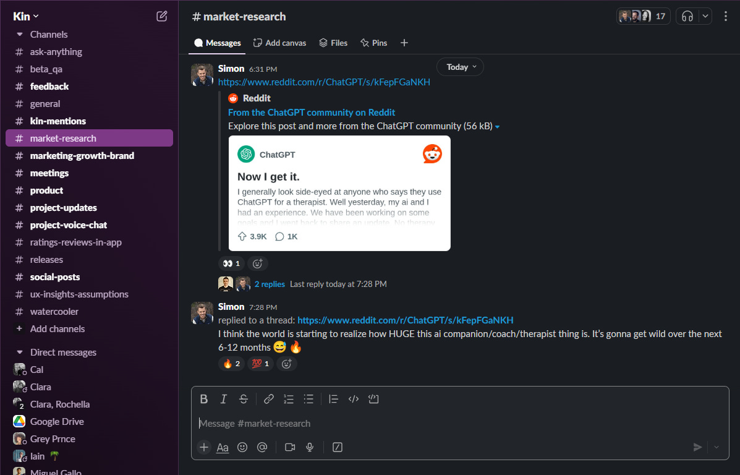Toggle the eyes reaction on Simon's post
The image size is (740, 475).
point(231,263)
